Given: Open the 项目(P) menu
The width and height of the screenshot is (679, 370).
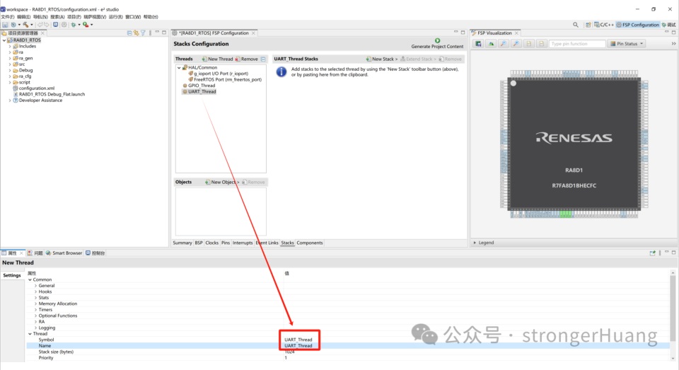Looking at the screenshot, I should point(74,17).
